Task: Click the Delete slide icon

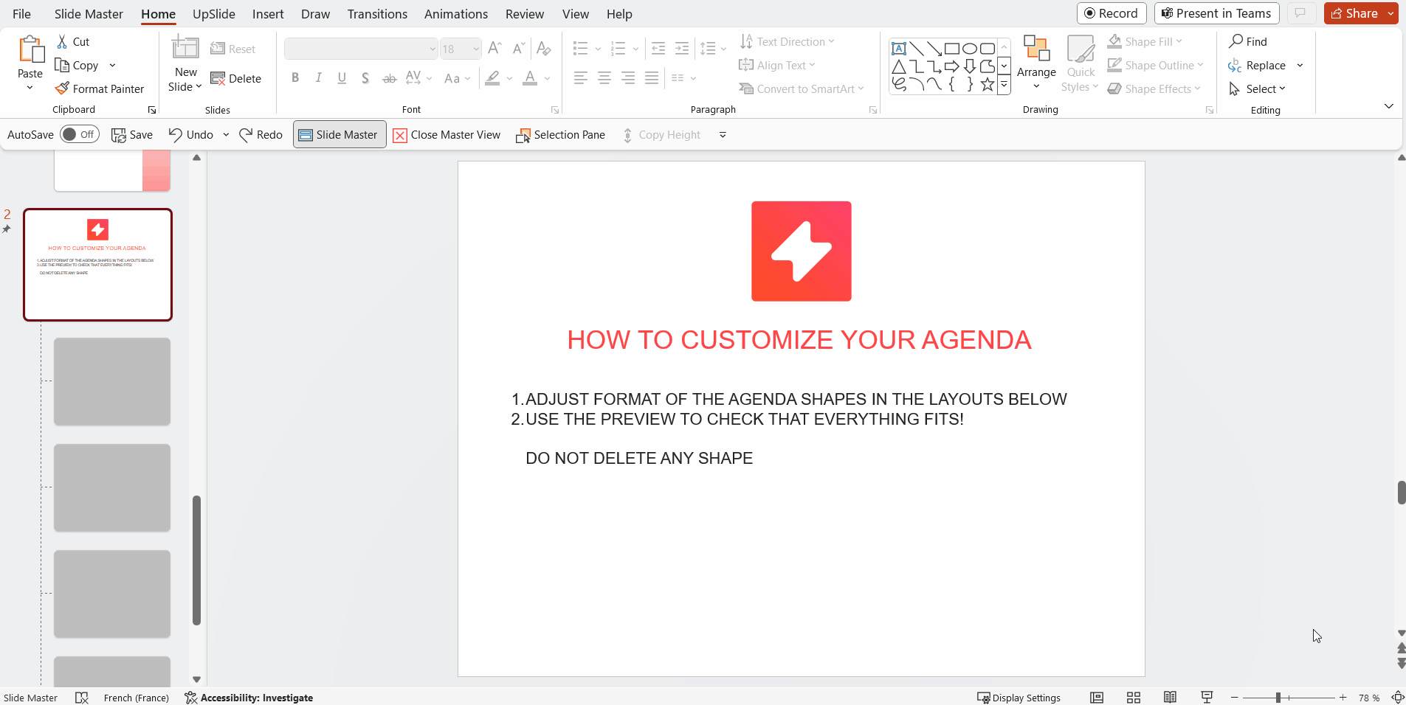Action: tap(218, 79)
